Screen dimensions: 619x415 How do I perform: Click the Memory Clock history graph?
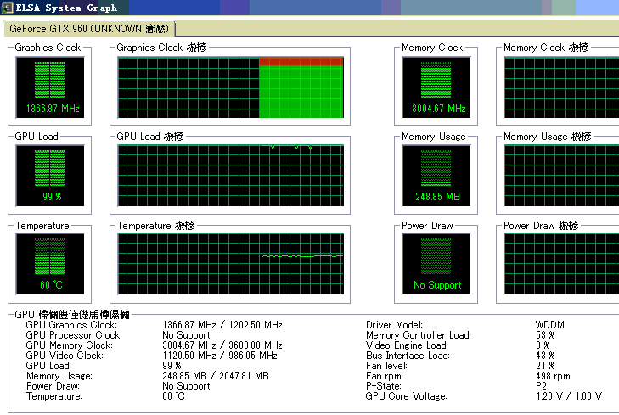[561, 87]
